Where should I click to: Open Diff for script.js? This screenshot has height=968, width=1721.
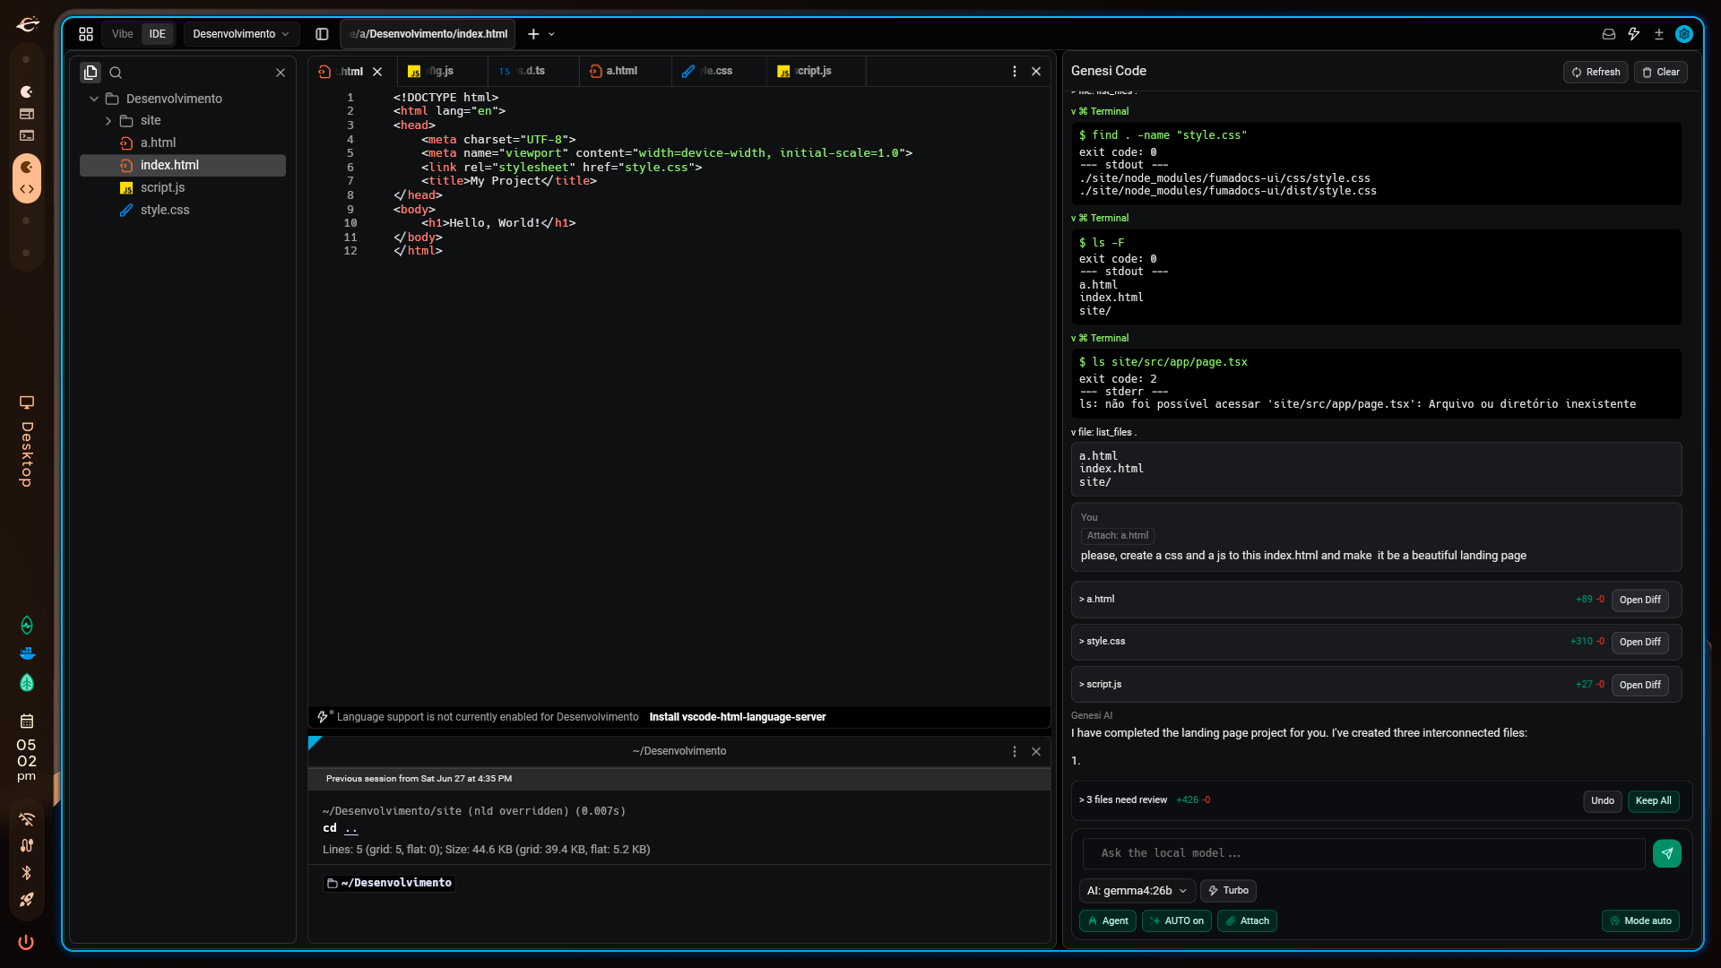(1639, 685)
